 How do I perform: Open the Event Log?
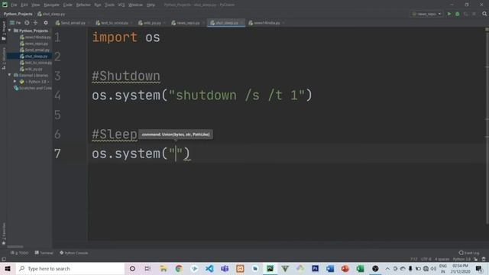(x=469, y=253)
